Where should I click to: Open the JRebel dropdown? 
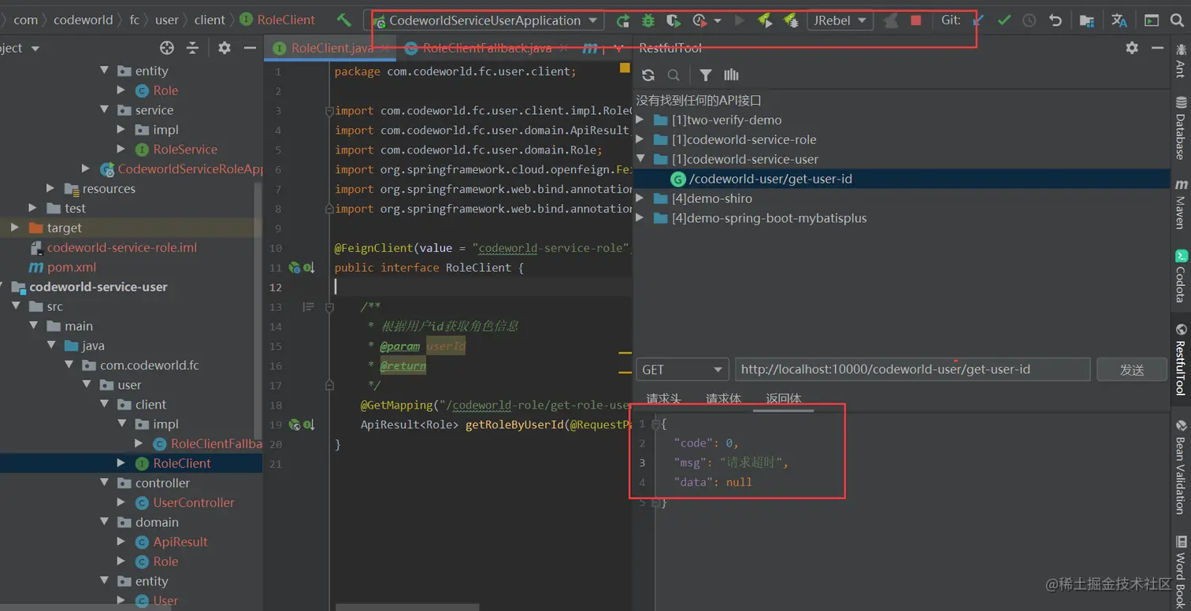point(840,20)
